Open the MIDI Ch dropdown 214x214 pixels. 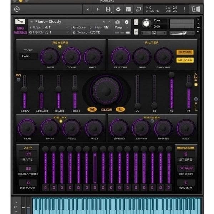pyautogui.click(x=49, y=32)
